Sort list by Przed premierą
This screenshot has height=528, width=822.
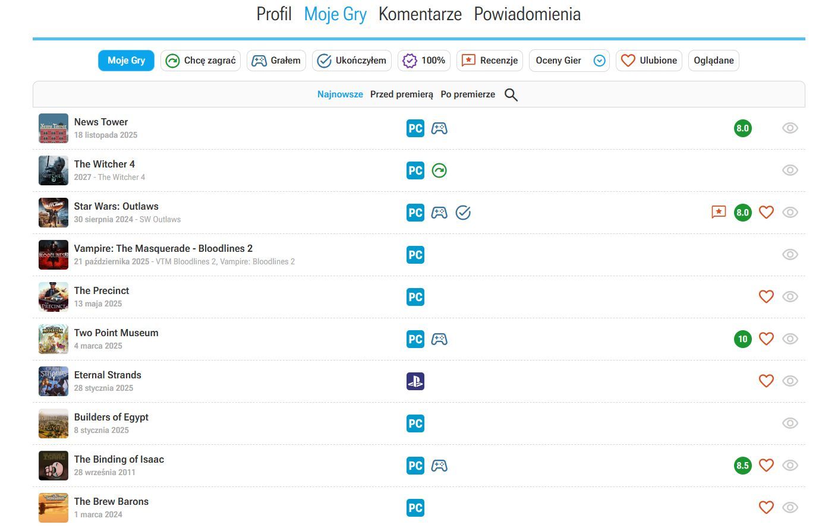(401, 94)
